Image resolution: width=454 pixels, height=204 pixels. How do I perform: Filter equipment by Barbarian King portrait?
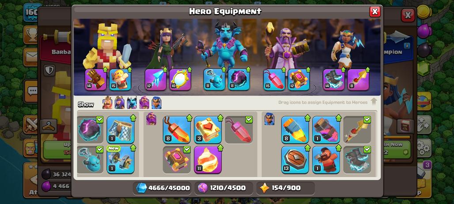(107, 103)
